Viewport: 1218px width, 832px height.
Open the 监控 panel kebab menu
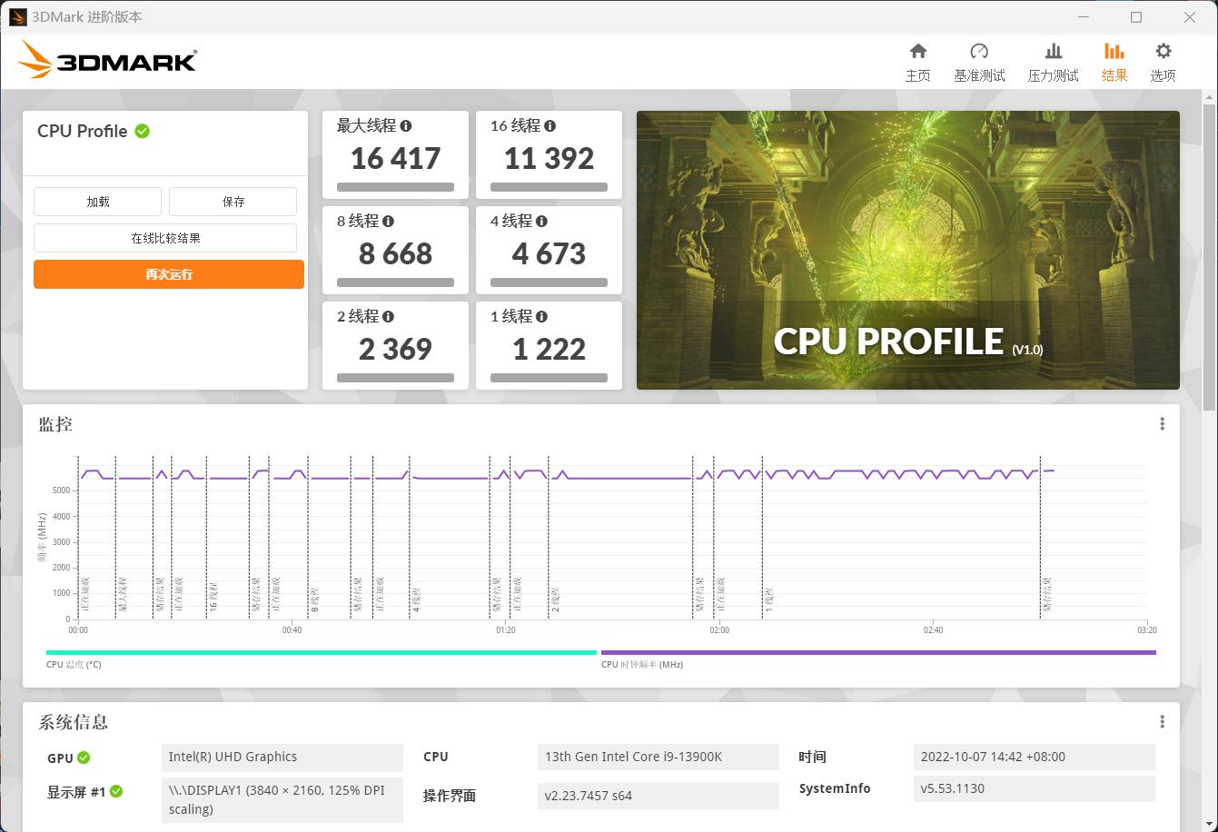(1162, 423)
